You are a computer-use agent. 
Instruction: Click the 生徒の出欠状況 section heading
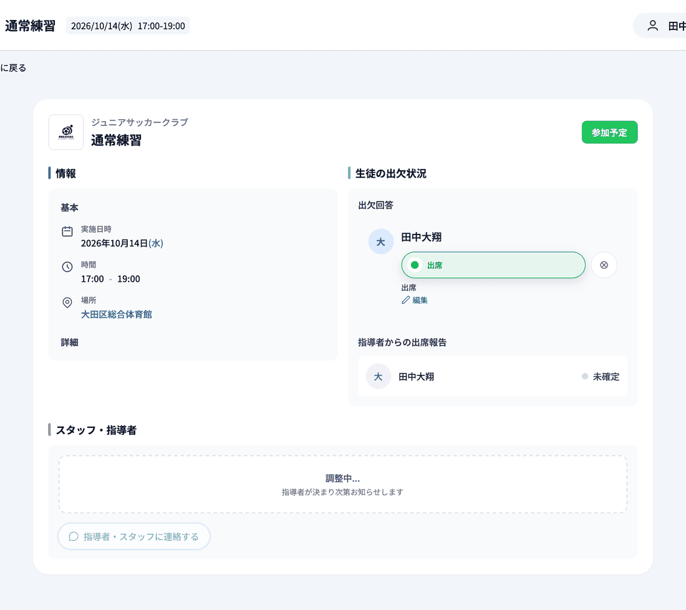pyautogui.click(x=390, y=173)
